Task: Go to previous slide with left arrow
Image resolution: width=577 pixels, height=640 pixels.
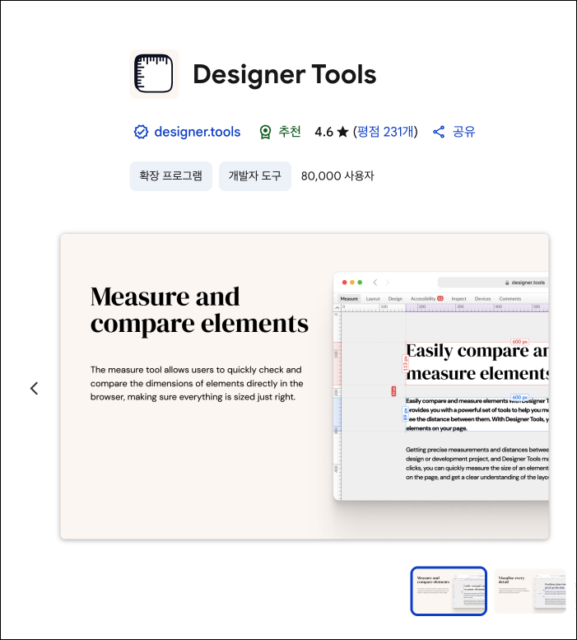Action: pyautogui.click(x=34, y=388)
